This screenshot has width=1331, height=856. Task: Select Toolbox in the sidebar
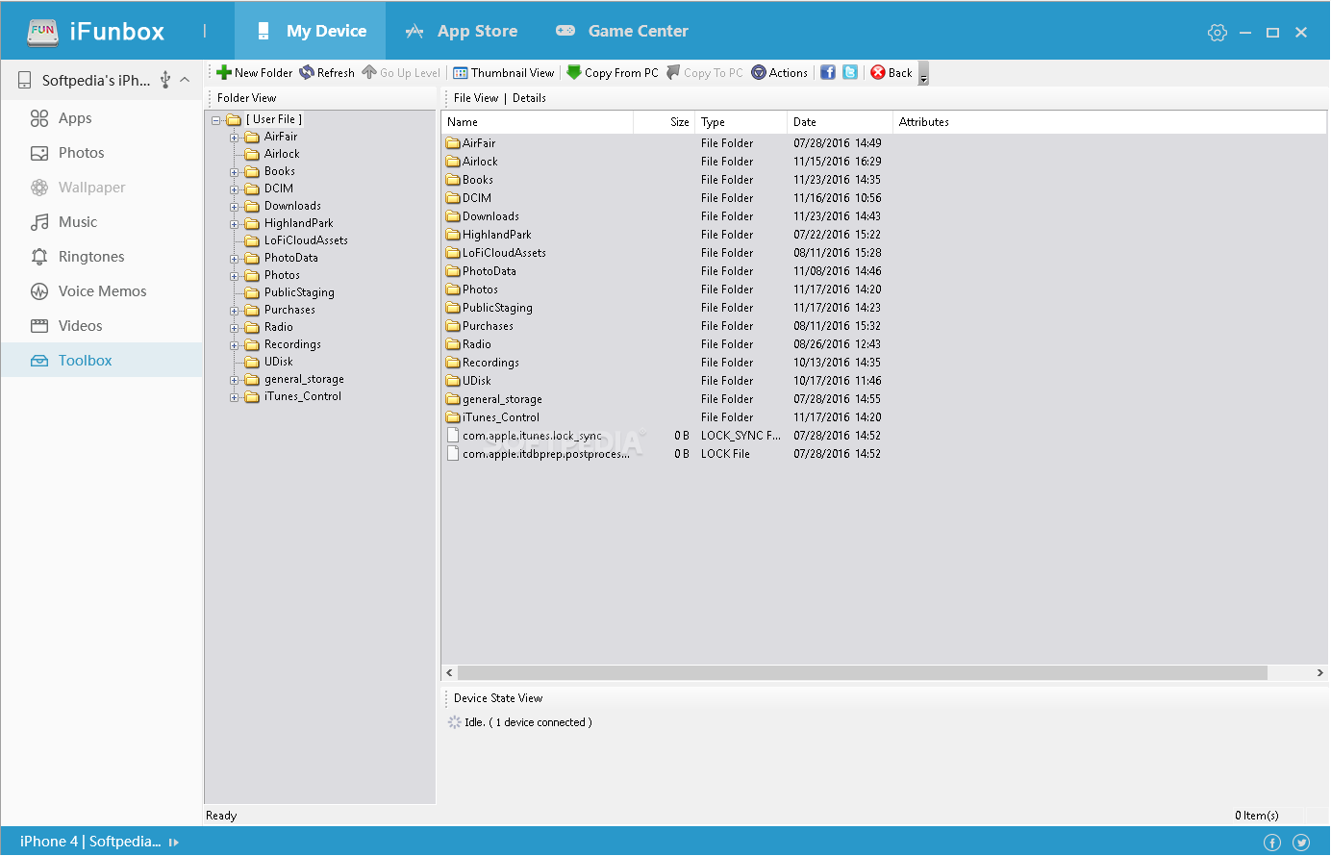pos(101,361)
